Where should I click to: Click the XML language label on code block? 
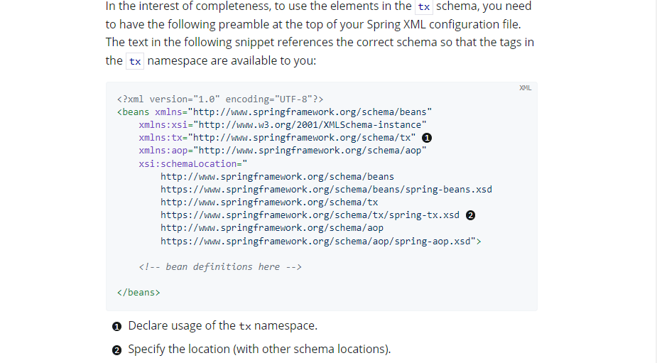click(x=525, y=88)
